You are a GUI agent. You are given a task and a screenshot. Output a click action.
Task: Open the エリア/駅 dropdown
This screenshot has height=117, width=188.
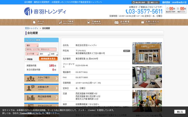pos(32,54)
